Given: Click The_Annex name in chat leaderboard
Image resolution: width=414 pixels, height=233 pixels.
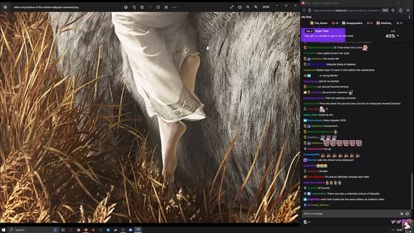Looking at the screenshot, I should (321, 23).
